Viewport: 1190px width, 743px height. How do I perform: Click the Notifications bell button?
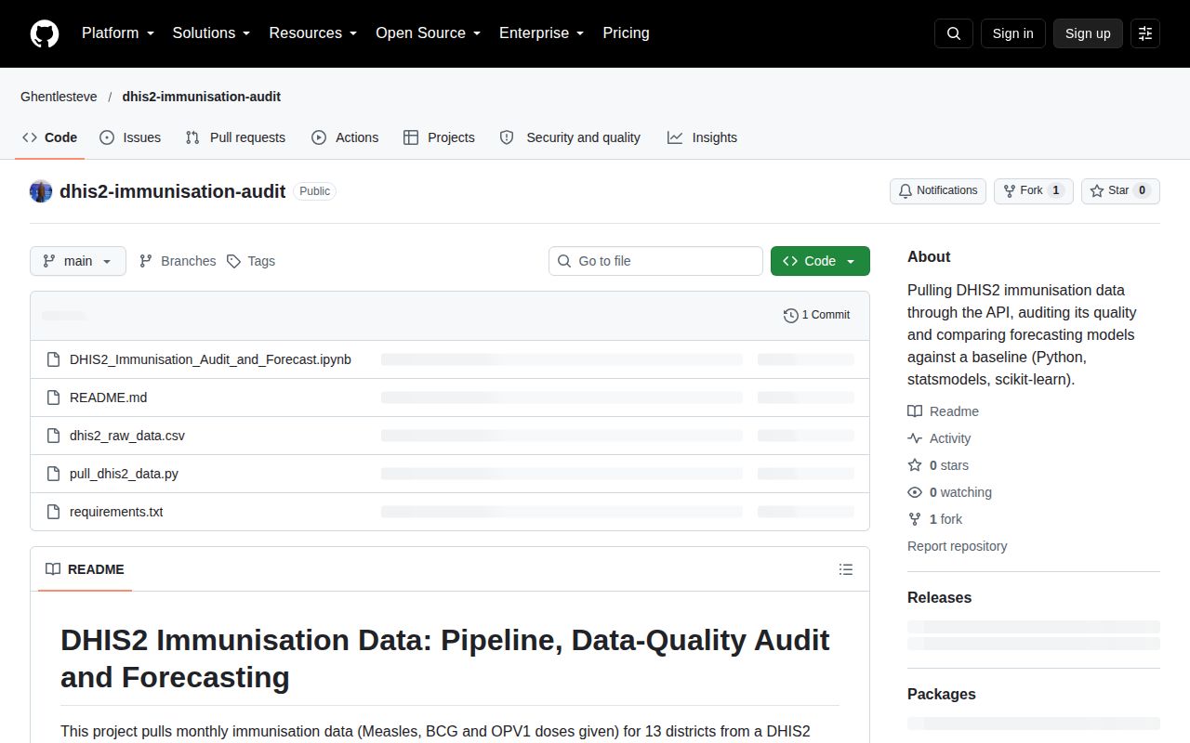938,190
